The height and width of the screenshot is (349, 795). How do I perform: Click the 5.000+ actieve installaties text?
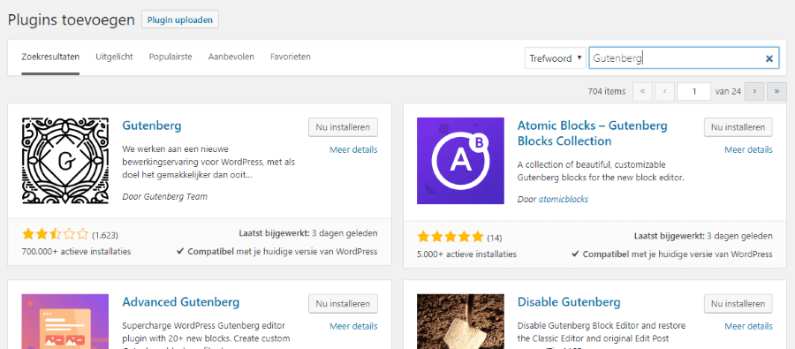click(x=466, y=254)
